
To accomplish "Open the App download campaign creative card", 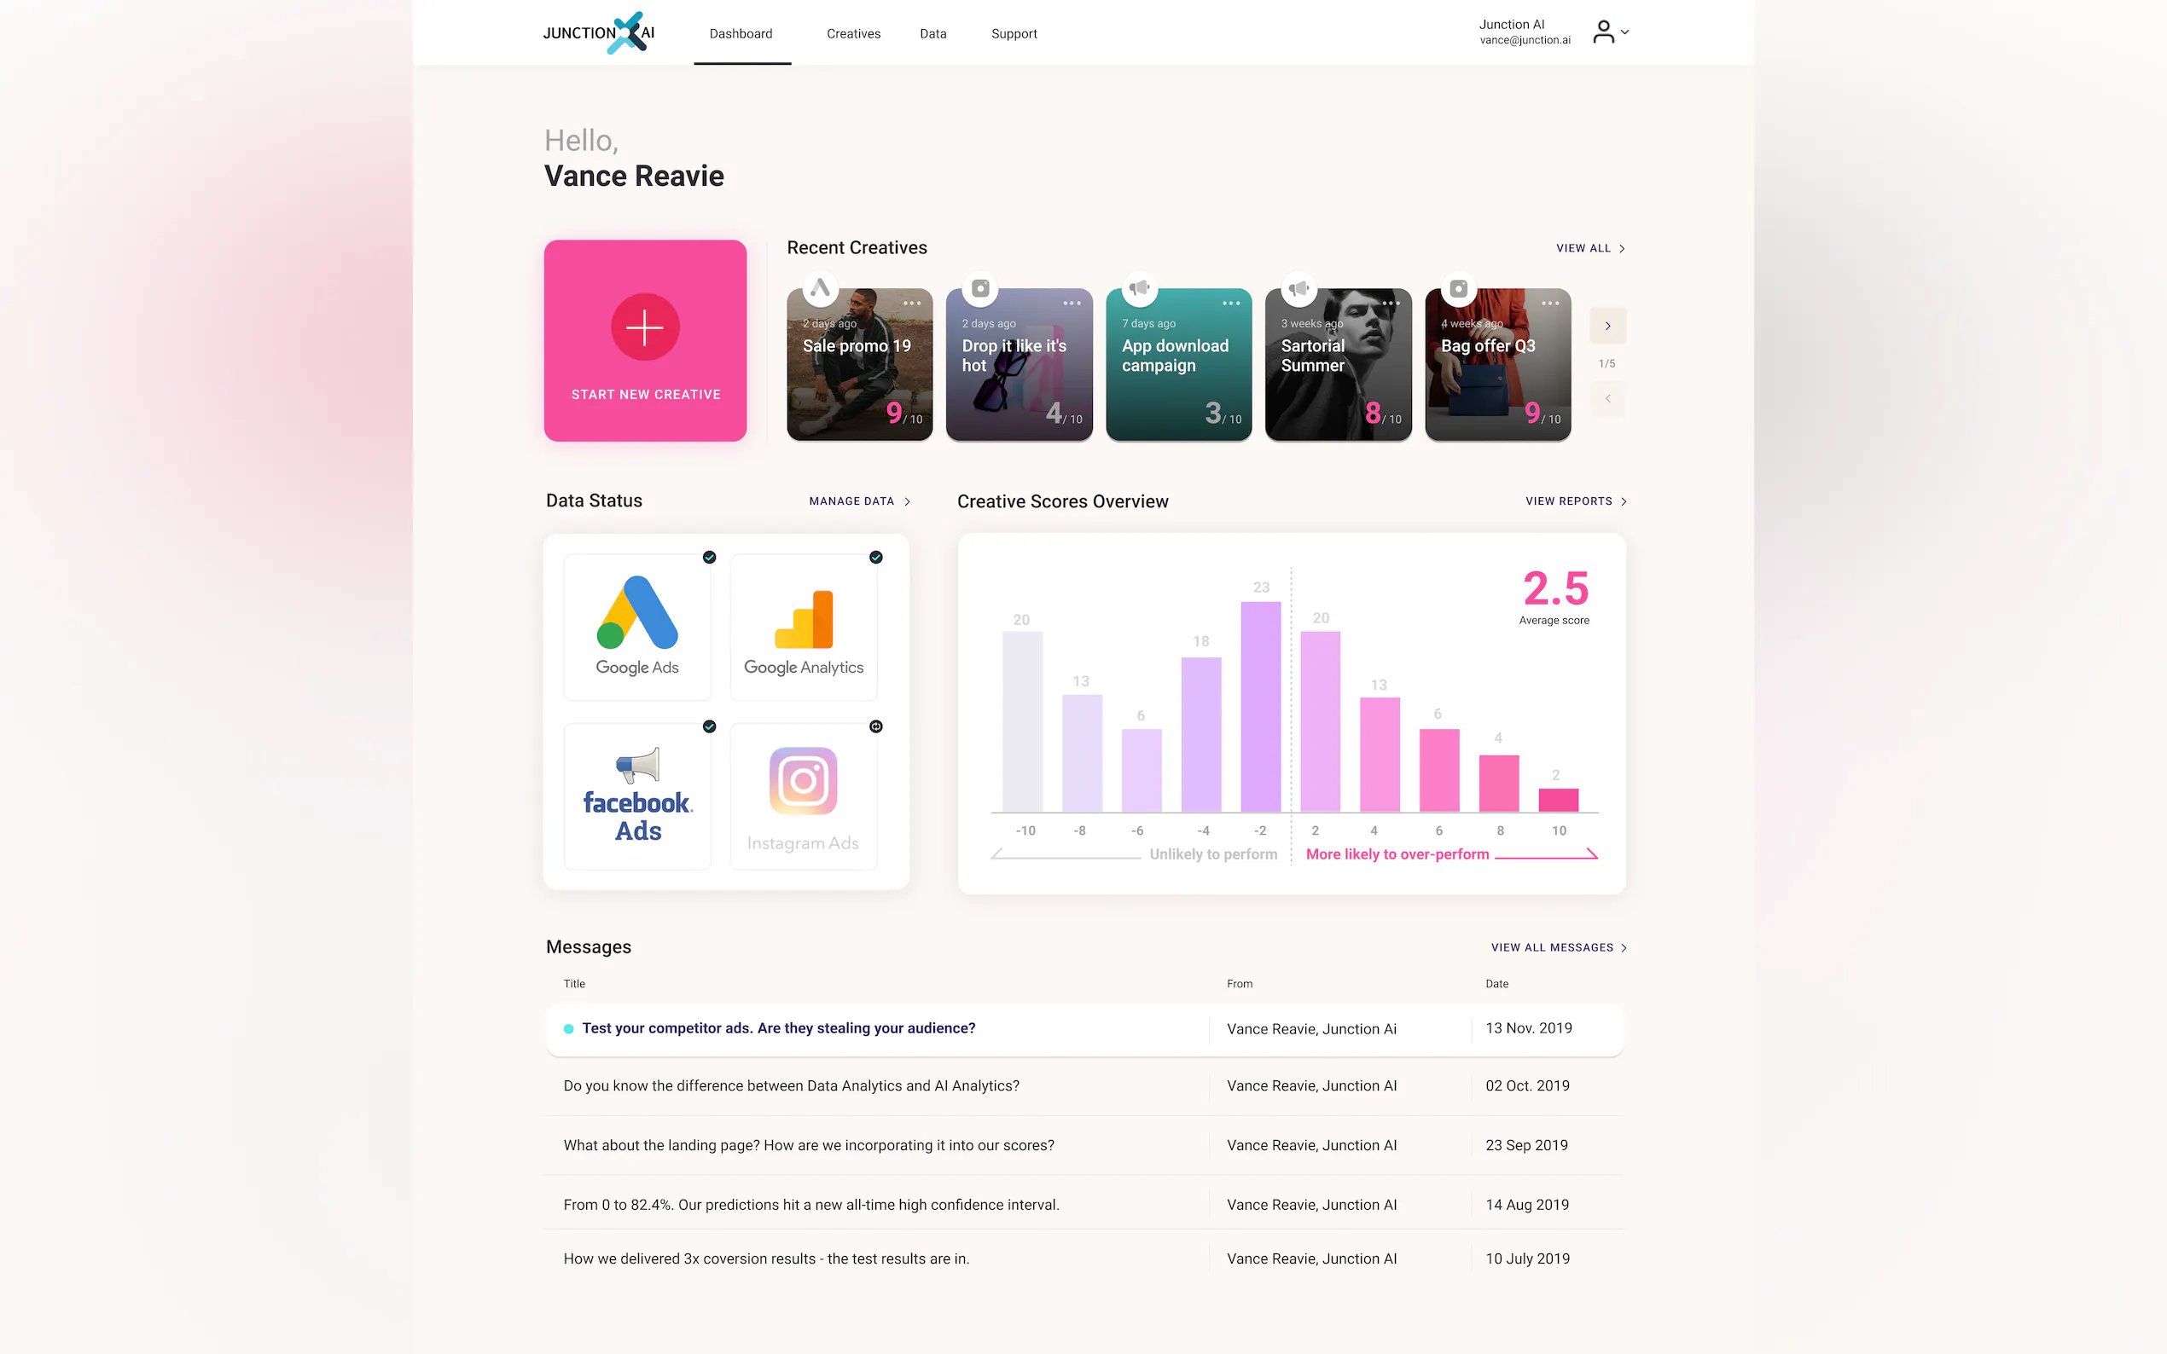I will (x=1178, y=364).
